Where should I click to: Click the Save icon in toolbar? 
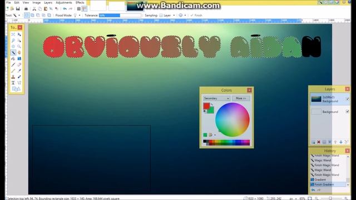18,9
